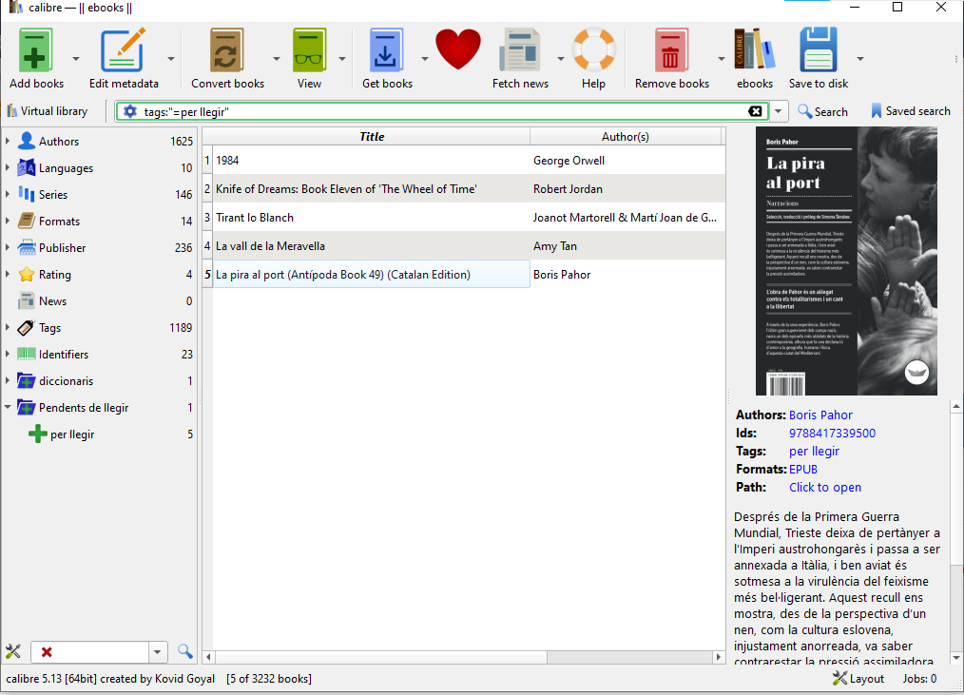The height and width of the screenshot is (695, 964).
Task: Collapse the Pendents de llegir node
Action: click(x=8, y=407)
